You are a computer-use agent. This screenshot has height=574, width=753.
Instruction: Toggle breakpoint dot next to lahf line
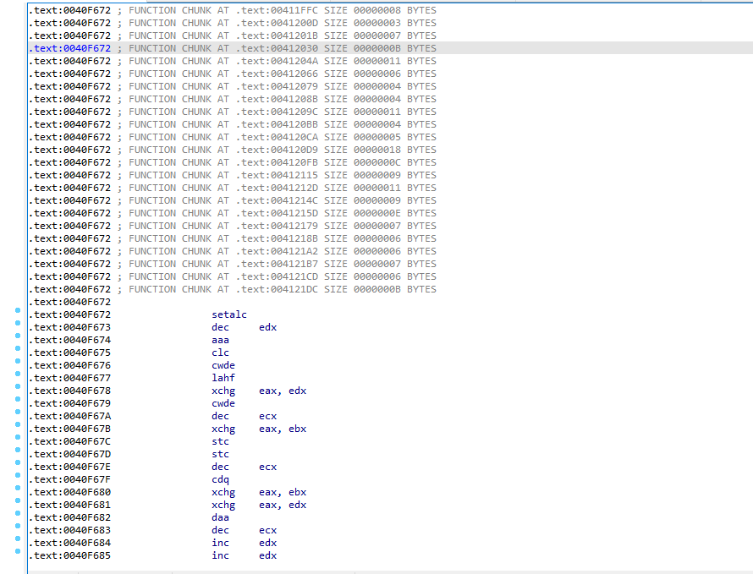pos(18,374)
